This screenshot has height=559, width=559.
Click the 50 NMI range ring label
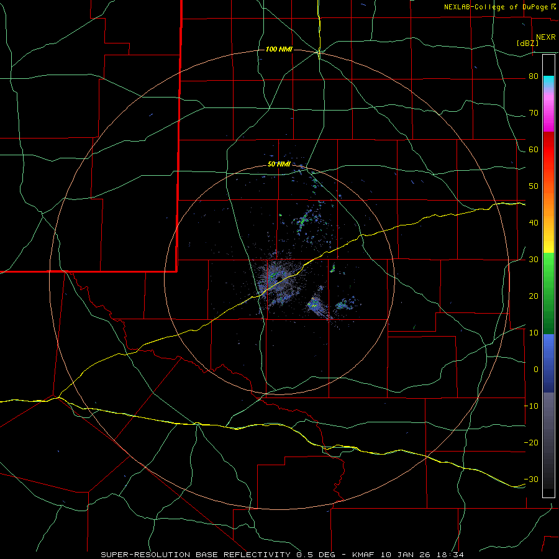(x=279, y=165)
